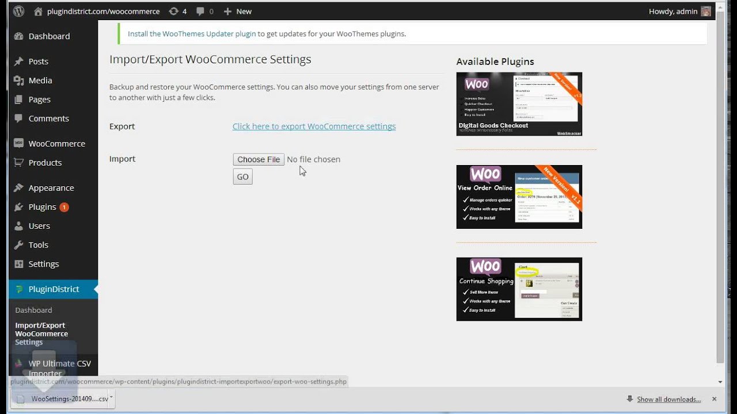Click the Products cart icon
The height and width of the screenshot is (414, 737).
pos(19,163)
